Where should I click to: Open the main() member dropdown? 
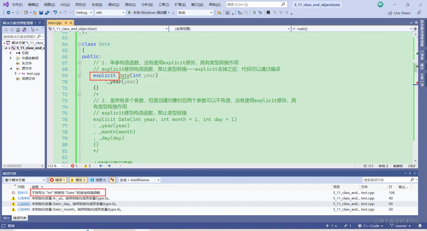coord(352,29)
